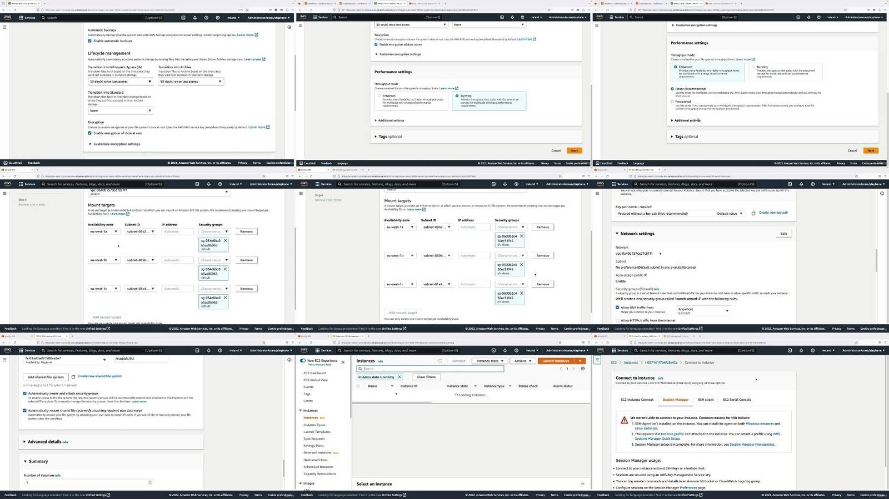Collapse the Network settings section
This screenshot has width=889, height=499.
617,234
